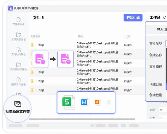
Task: Click the horizontal scrollbar under the file list
Action: pos(82,119)
